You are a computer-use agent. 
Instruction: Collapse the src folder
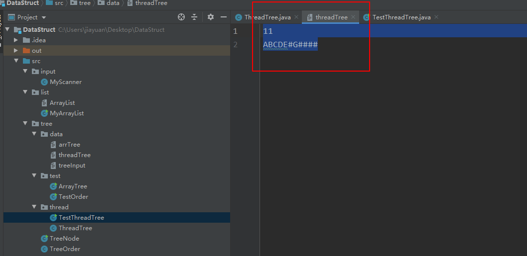[16, 61]
